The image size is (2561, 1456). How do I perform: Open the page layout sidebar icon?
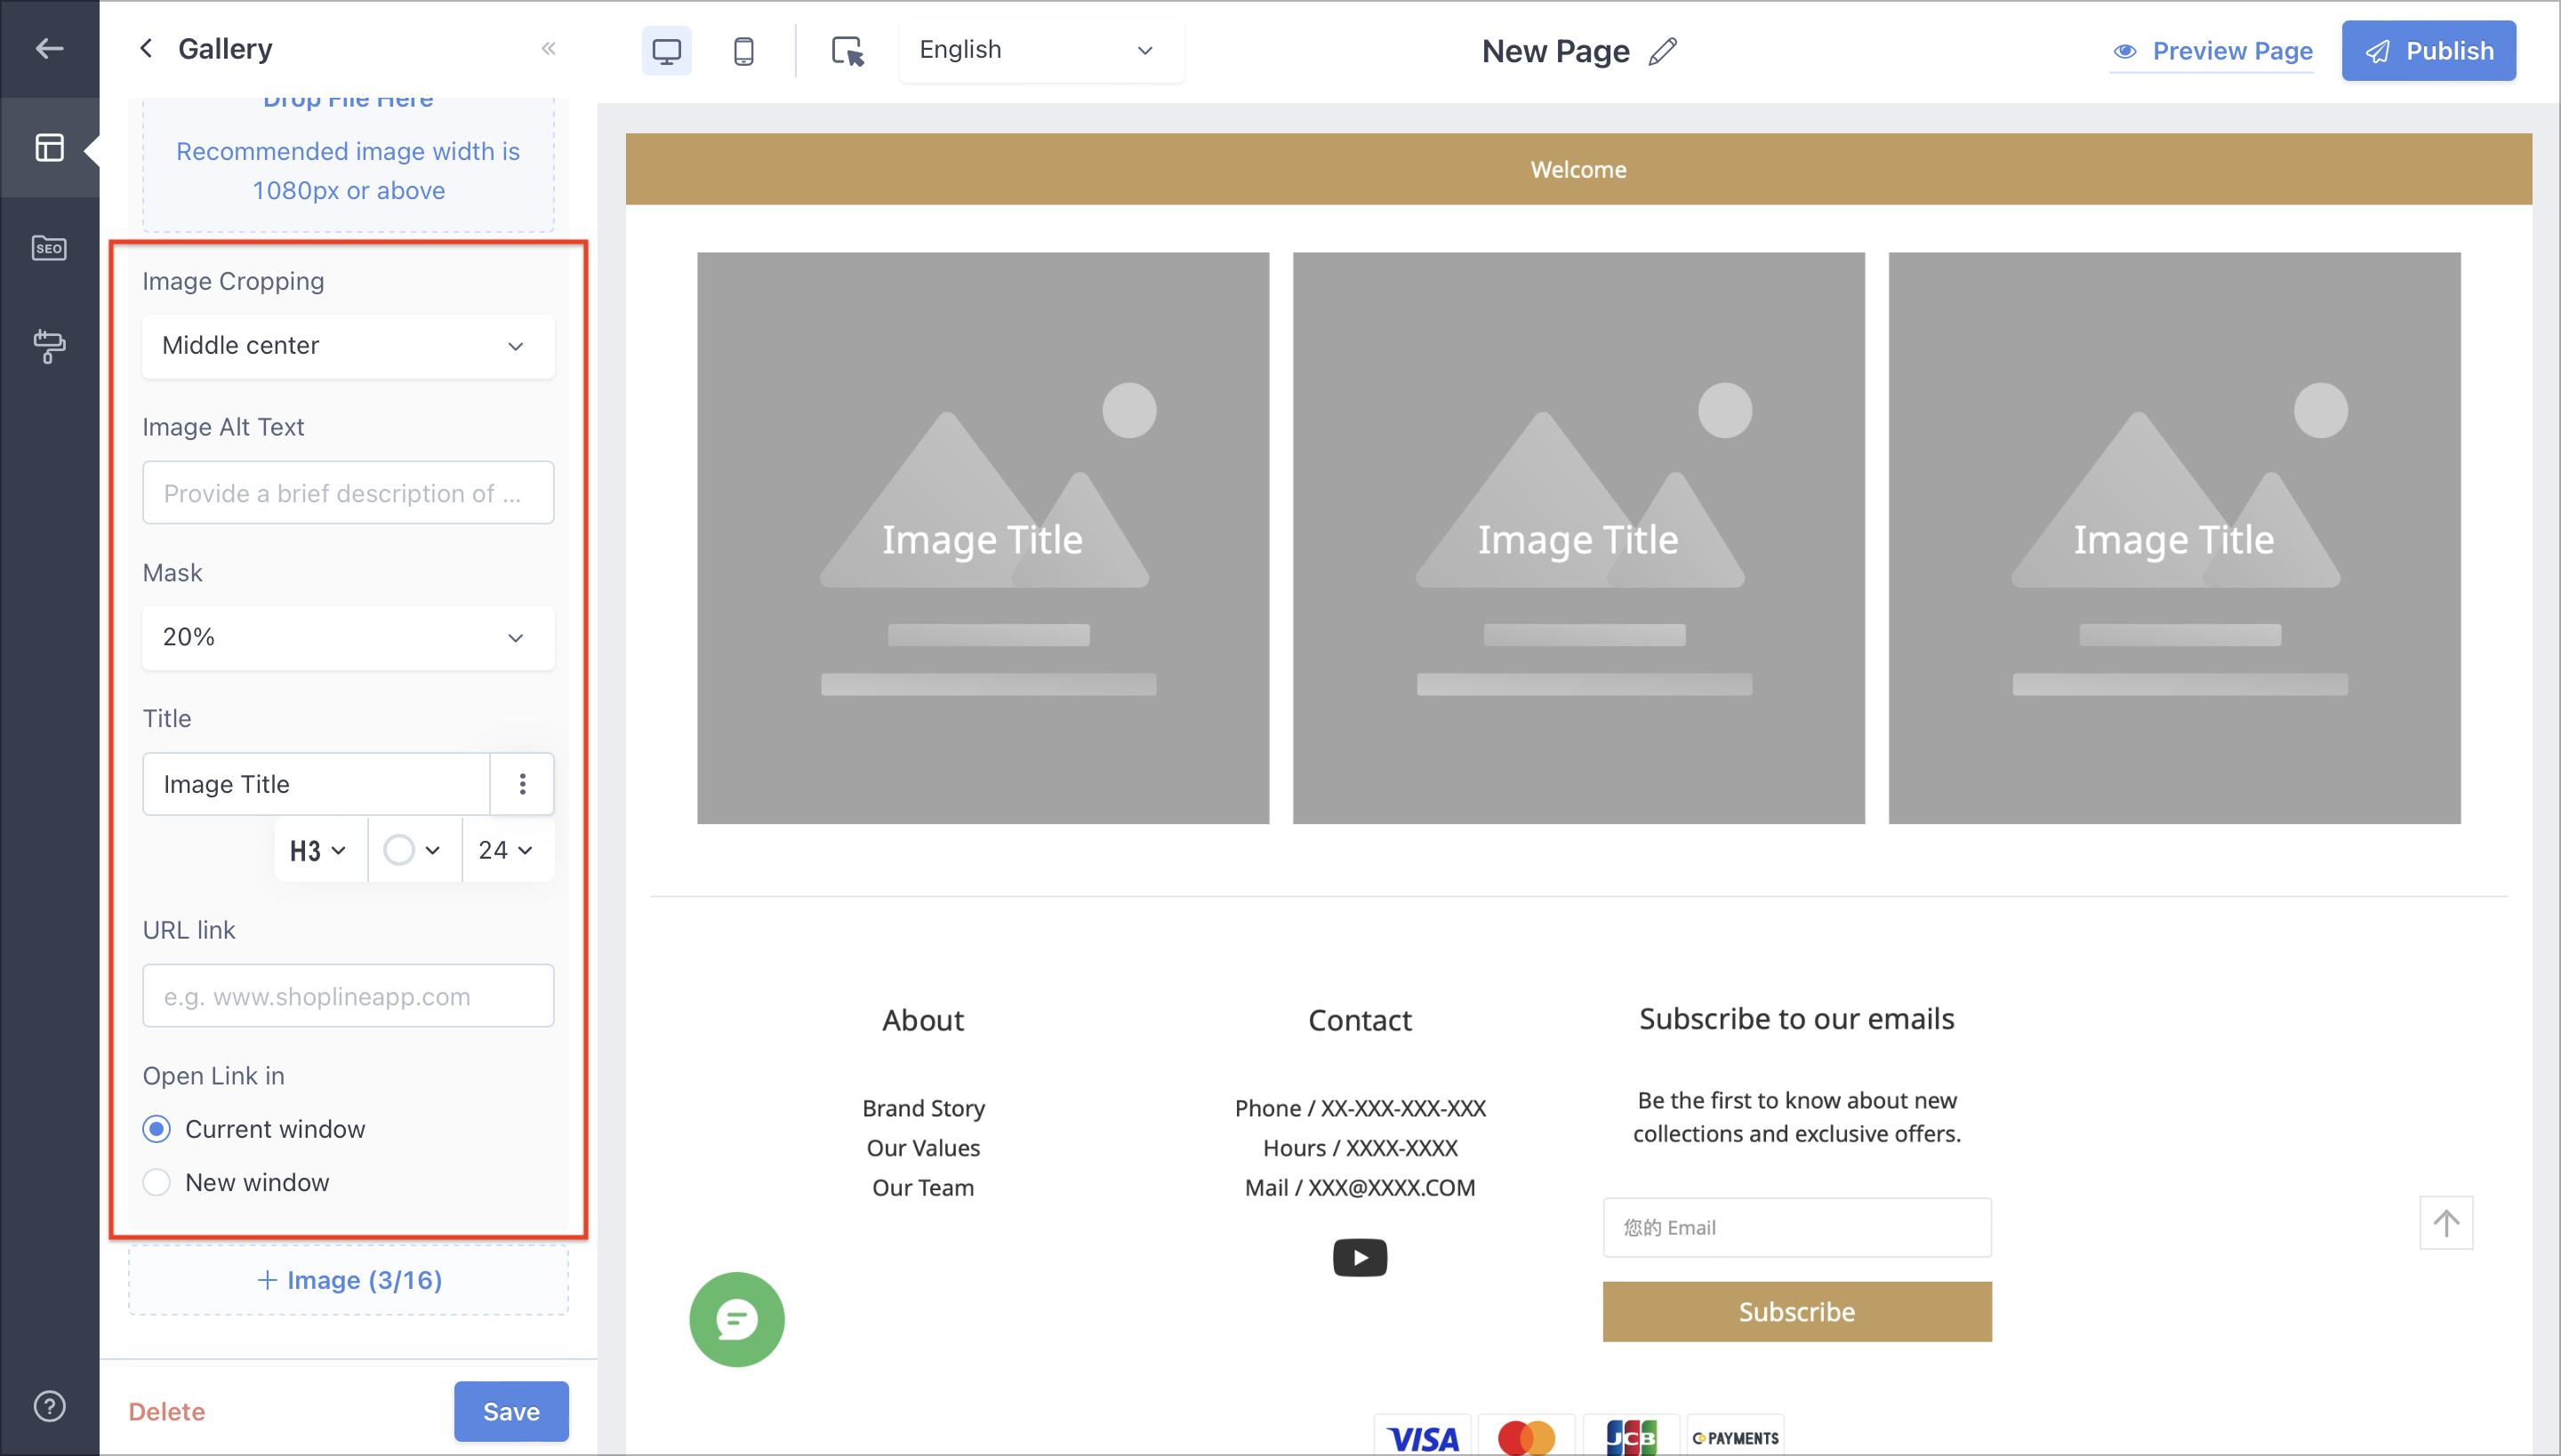[x=49, y=148]
